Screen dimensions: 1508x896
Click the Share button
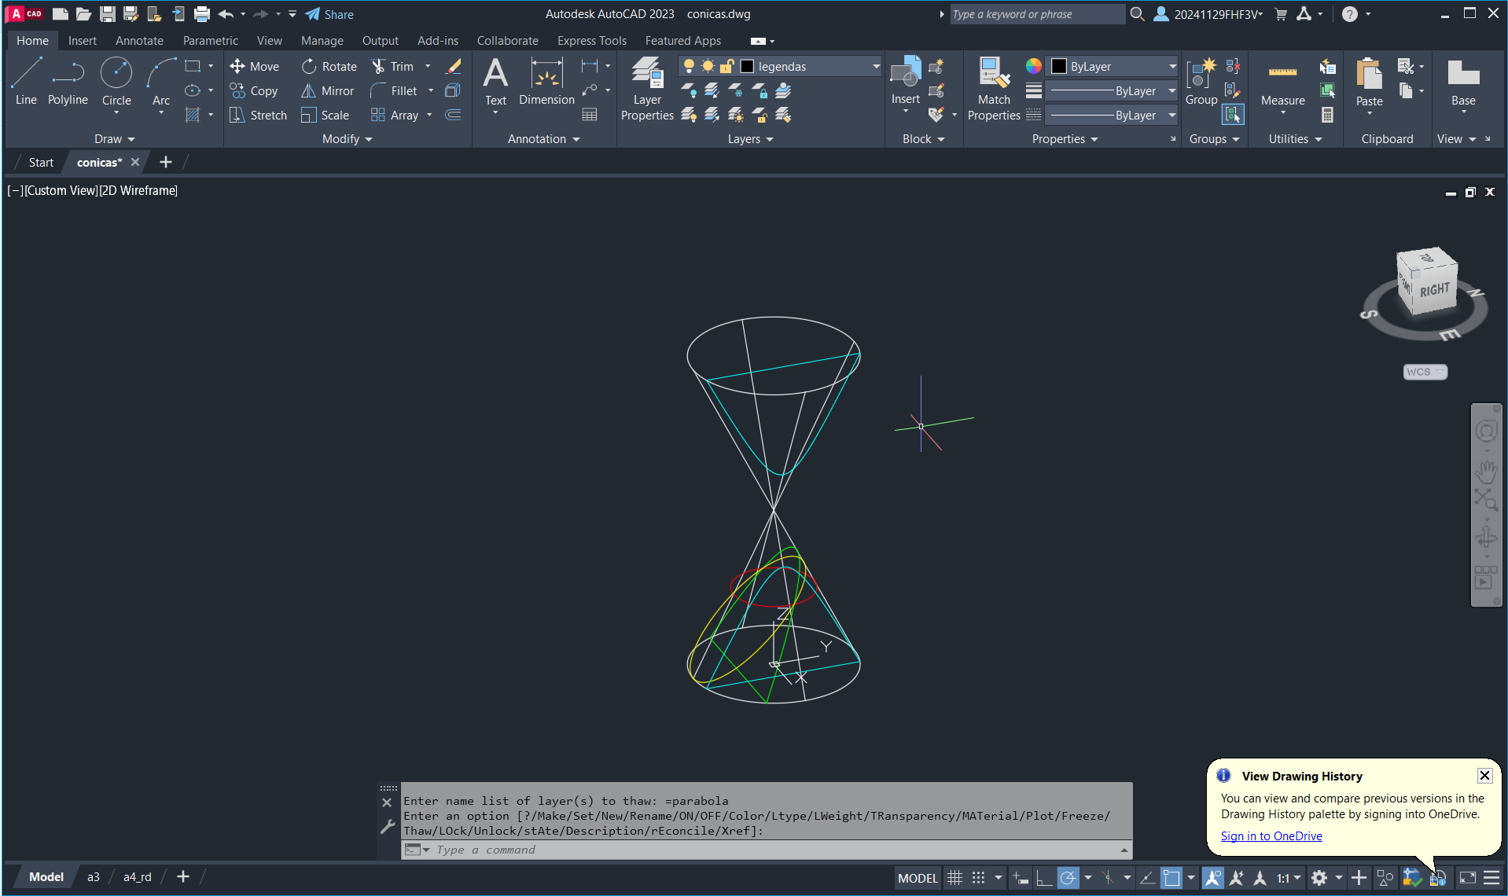click(x=329, y=14)
